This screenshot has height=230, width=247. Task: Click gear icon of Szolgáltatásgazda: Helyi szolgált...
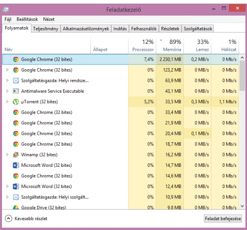(x=16, y=197)
